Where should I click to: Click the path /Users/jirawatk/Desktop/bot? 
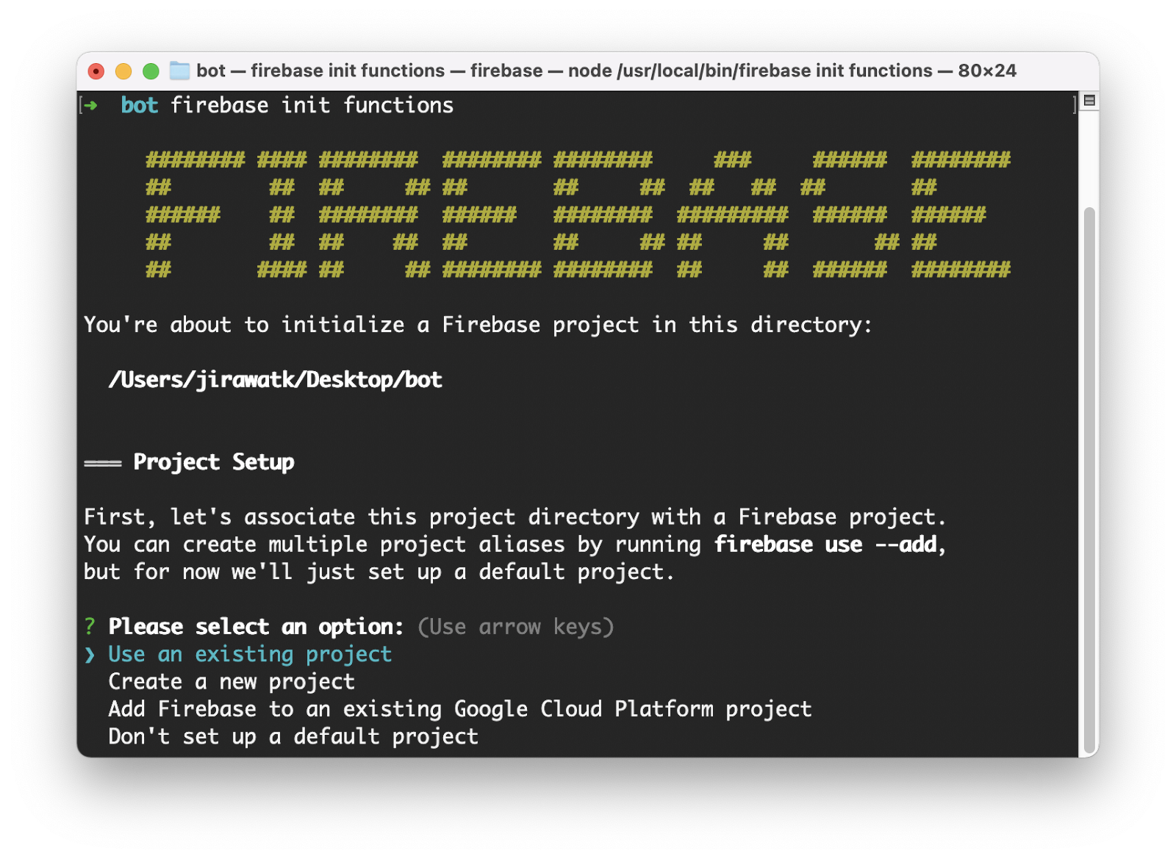click(x=276, y=380)
